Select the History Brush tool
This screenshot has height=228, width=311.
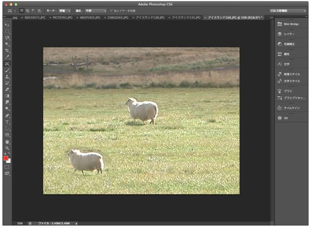pyautogui.click(x=7, y=83)
